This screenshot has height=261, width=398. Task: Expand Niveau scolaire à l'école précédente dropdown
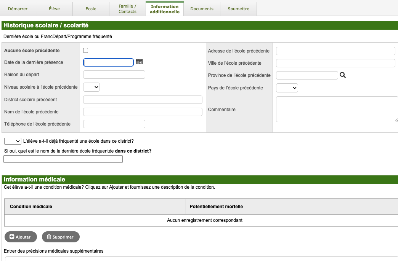point(91,88)
